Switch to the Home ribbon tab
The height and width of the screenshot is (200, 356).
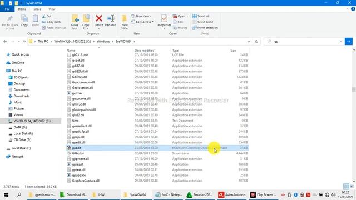point(22,9)
